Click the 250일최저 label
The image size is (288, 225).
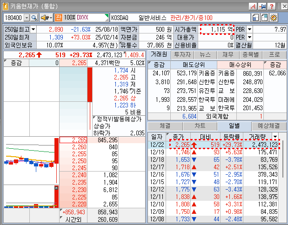(x=17, y=37)
